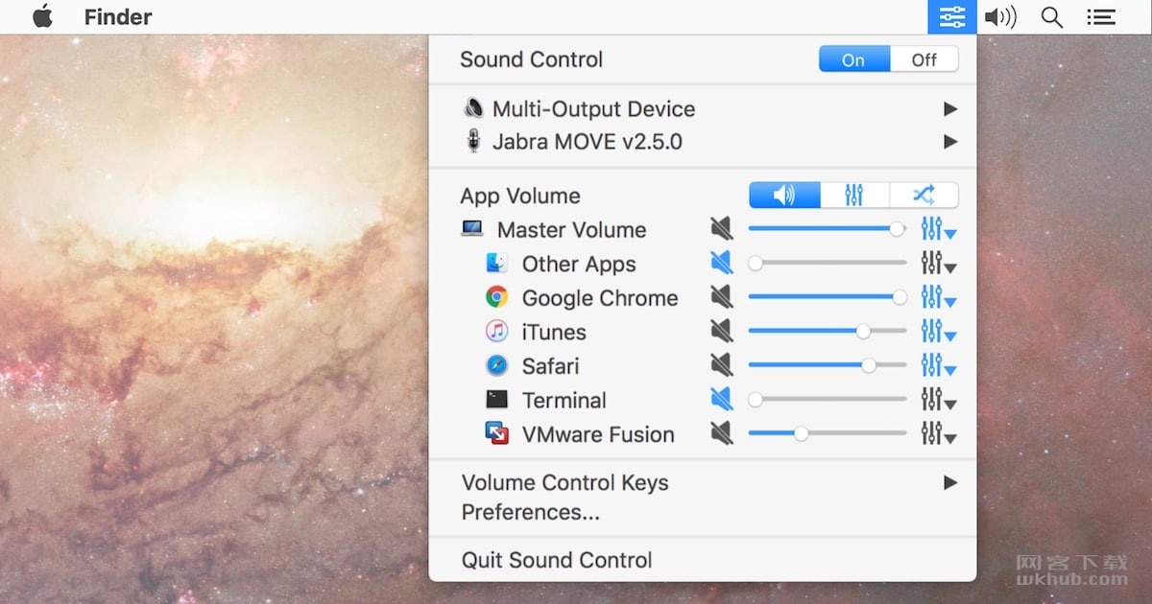Open the Master Volume equalizer dropdown
Screen dimensions: 1152x604
[x=938, y=229]
